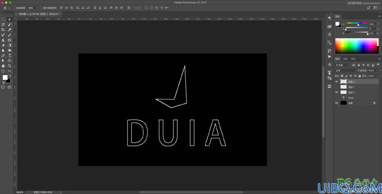This screenshot has width=382, height=194.
Task: Select the Hand tool
Action: [x=3, y=66]
